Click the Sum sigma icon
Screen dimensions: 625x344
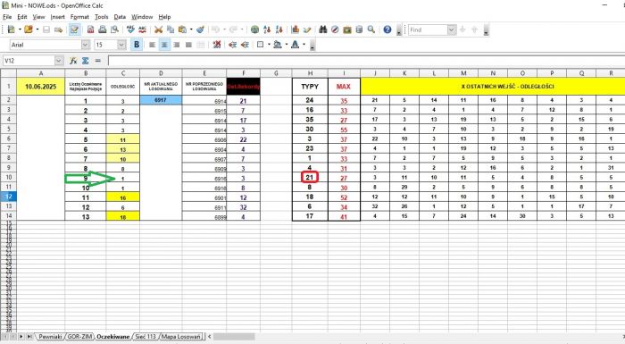tap(86, 61)
